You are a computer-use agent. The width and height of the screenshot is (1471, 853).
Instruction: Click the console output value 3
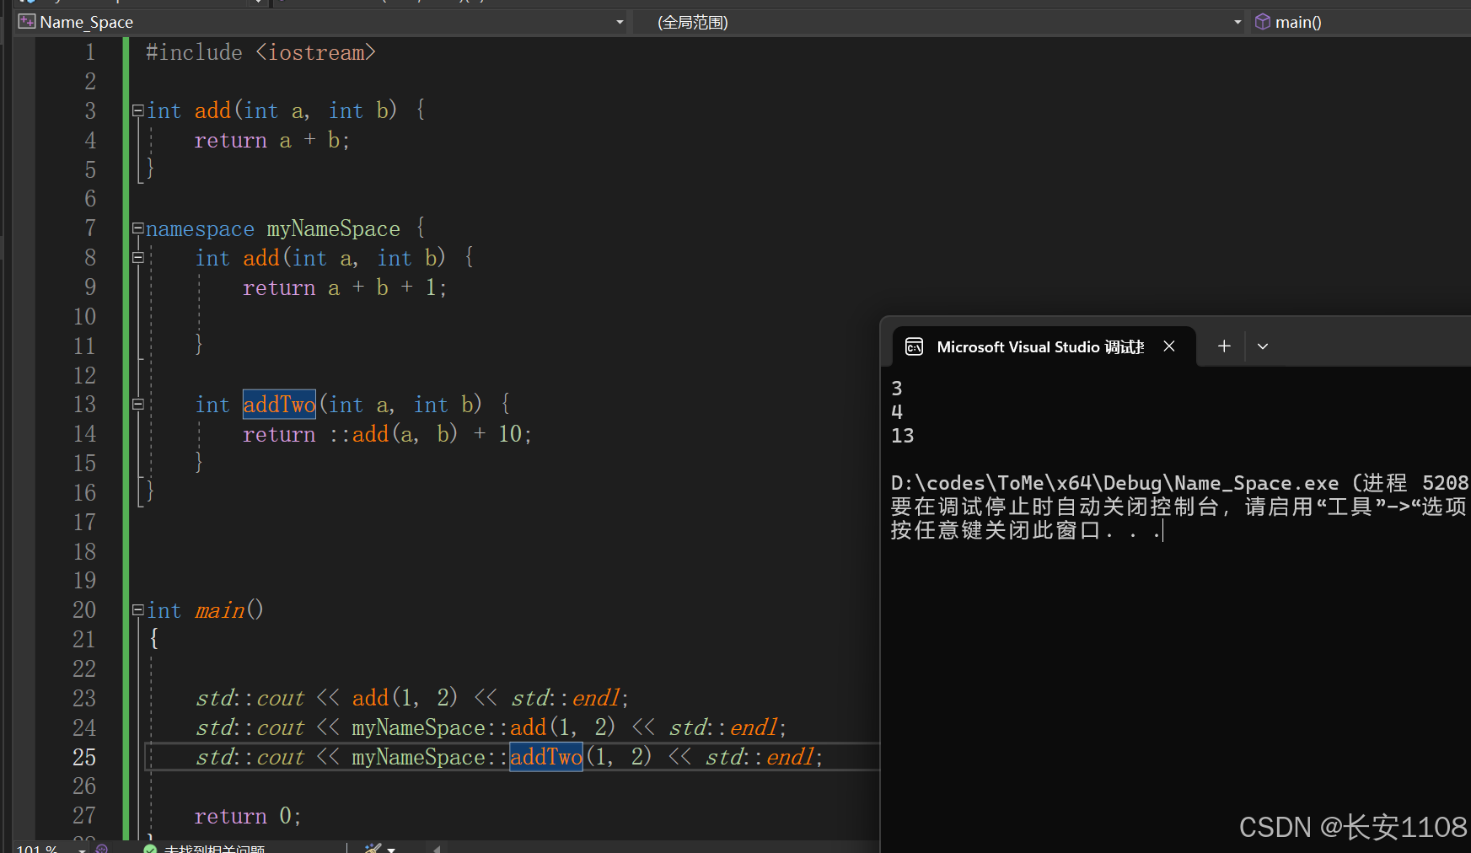897,389
